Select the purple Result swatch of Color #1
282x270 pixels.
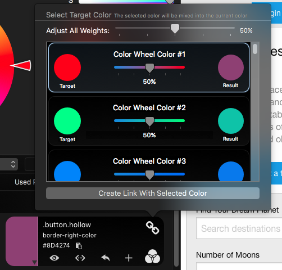click(x=231, y=67)
